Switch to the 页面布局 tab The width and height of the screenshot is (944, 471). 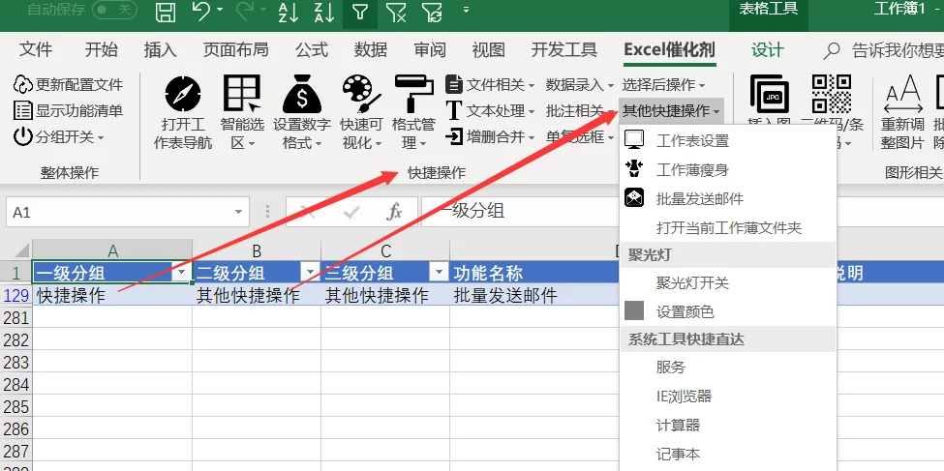click(235, 50)
